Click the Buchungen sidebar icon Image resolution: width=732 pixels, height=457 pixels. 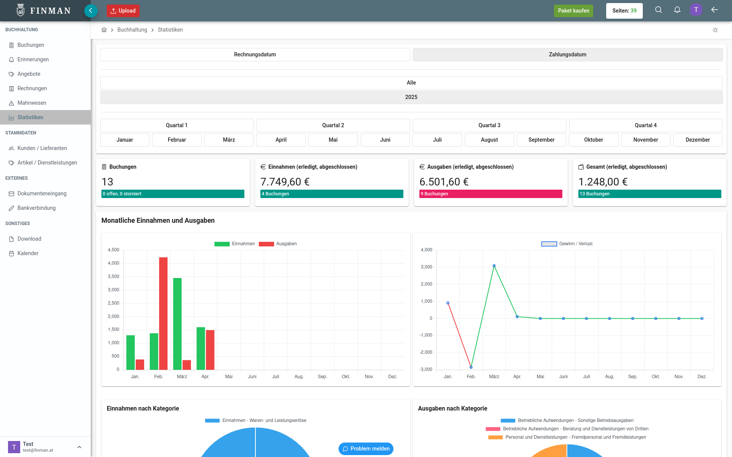pyautogui.click(x=11, y=45)
